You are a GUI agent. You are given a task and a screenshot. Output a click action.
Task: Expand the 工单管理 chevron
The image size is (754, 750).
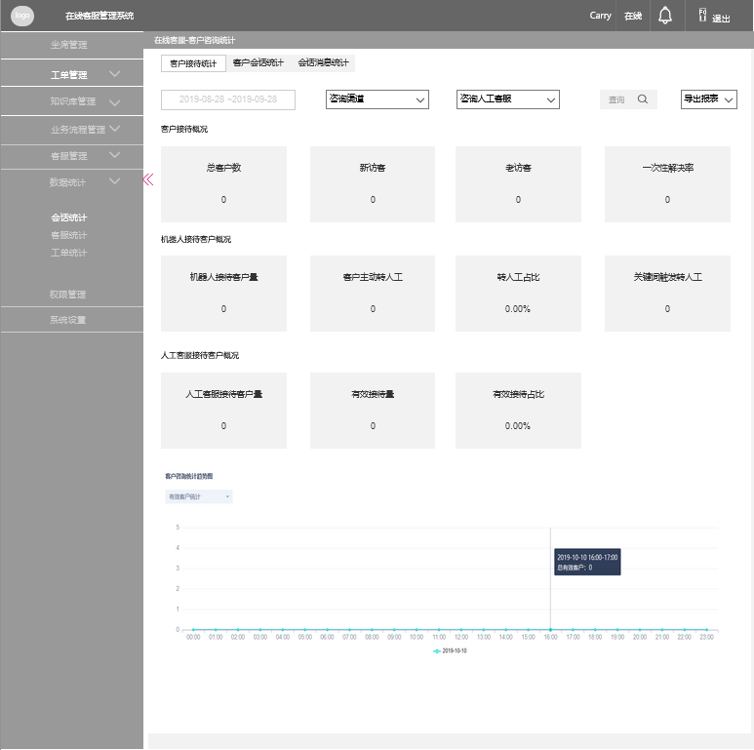(114, 73)
